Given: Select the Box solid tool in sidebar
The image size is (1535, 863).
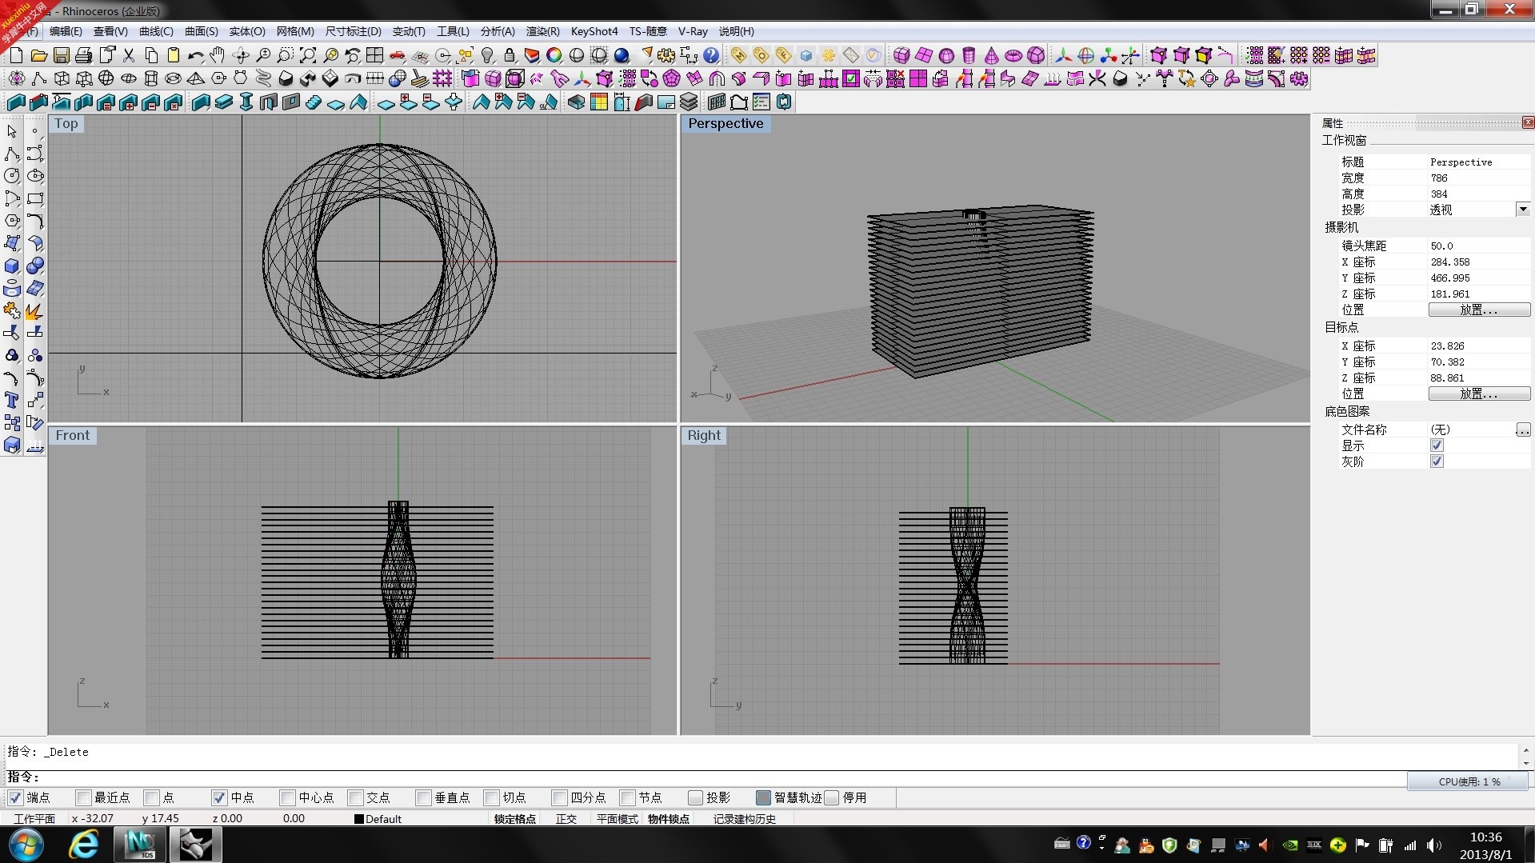Looking at the screenshot, I should pyautogui.click(x=12, y=266).
